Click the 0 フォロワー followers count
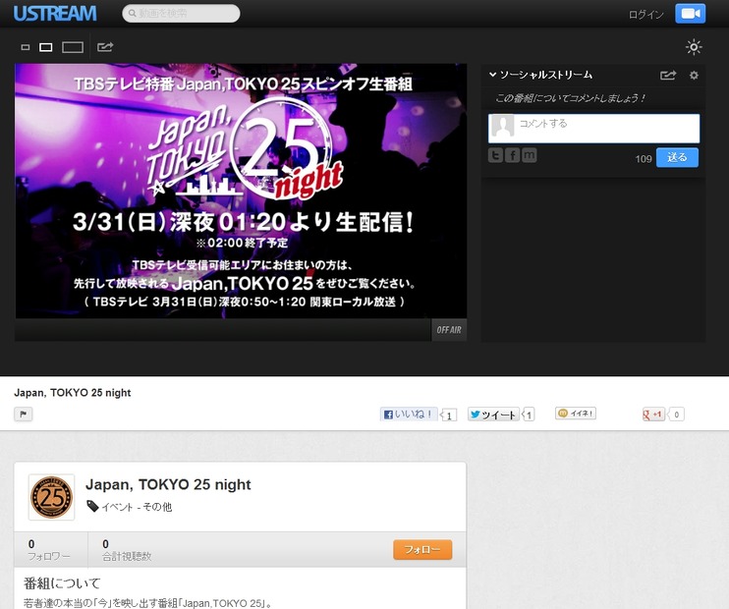The width and height of the screenshot is (729, 609). pos(49,550)
